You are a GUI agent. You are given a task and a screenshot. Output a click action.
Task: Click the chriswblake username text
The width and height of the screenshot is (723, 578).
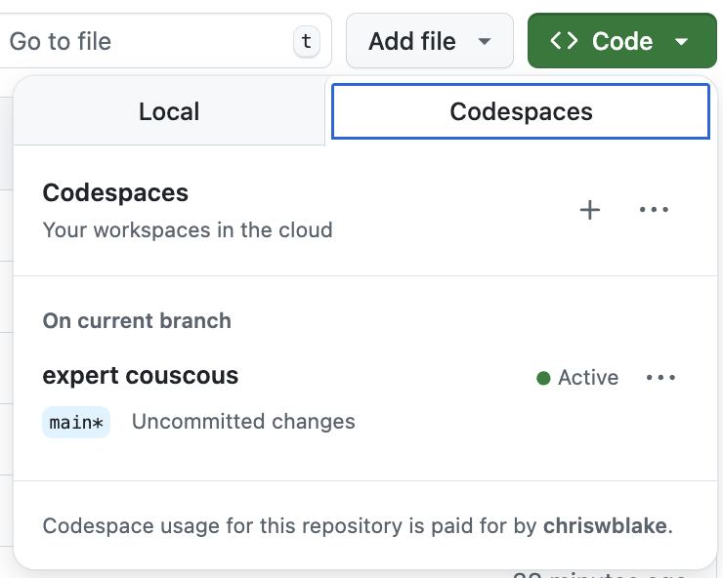(605, 525)
